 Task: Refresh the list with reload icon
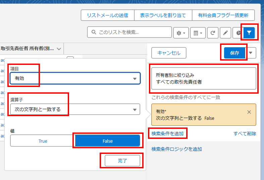tap(213, 33)
